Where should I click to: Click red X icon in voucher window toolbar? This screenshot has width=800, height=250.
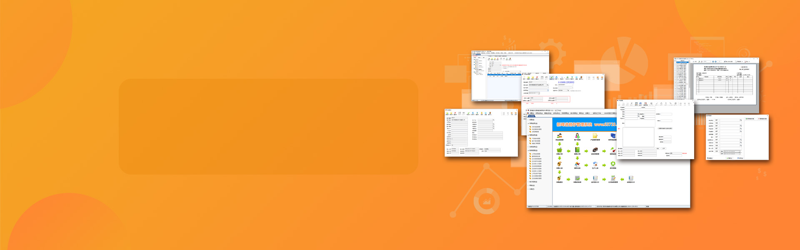click(x=537, y=77)
